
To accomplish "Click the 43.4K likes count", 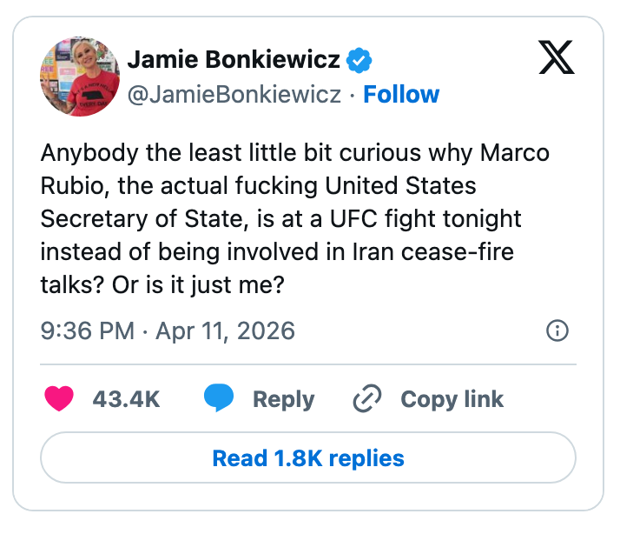I will [126, 399].
